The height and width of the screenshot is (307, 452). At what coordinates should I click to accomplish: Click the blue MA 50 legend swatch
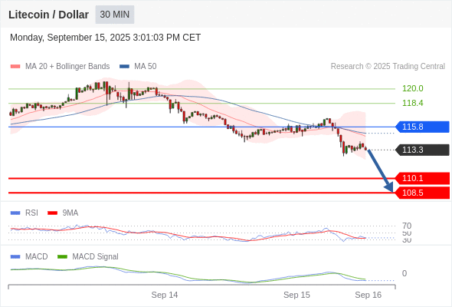124,67
